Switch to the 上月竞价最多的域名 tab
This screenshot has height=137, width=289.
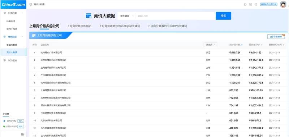79,26
